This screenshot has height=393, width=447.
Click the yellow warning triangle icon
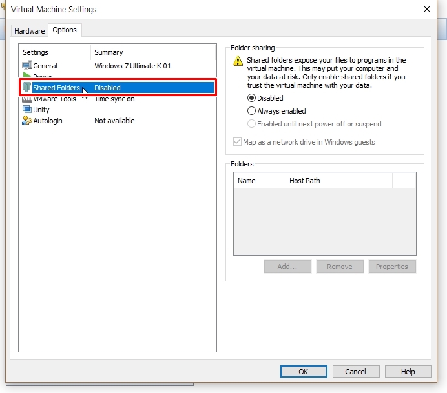pyautogui.click(x=238, y=61)
